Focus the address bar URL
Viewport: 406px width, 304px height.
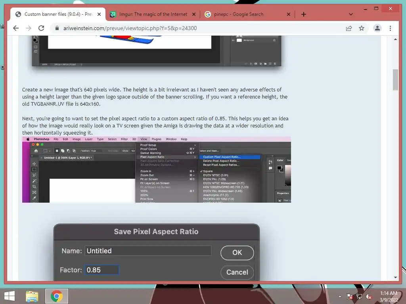pyautogui.click(x=130, y=28)
